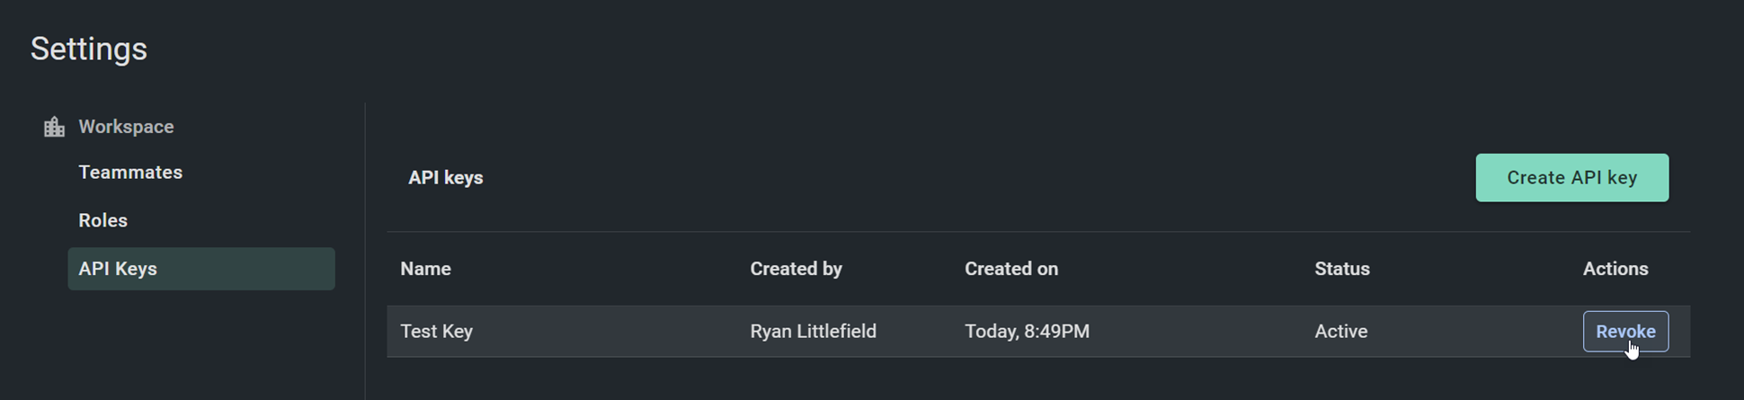Click the Created on column header
This screenshot has width=1744, height=400.
pos(1011,269)
